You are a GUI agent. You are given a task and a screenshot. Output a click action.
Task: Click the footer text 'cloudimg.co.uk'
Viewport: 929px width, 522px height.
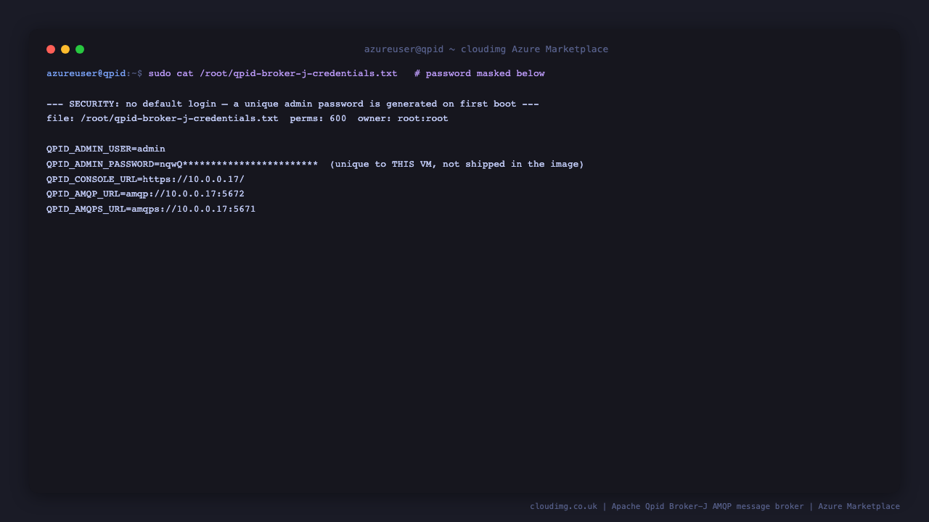coord(563,506)
